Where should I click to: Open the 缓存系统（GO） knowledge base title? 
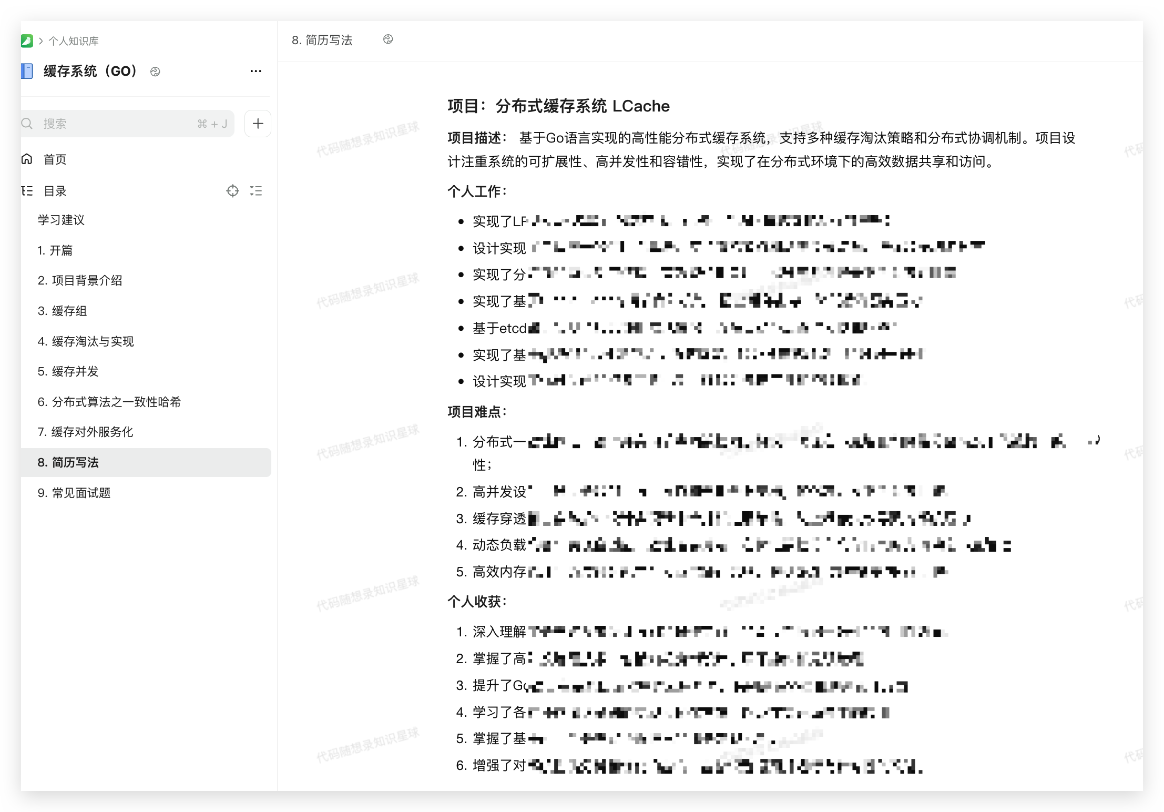point(90,71)
